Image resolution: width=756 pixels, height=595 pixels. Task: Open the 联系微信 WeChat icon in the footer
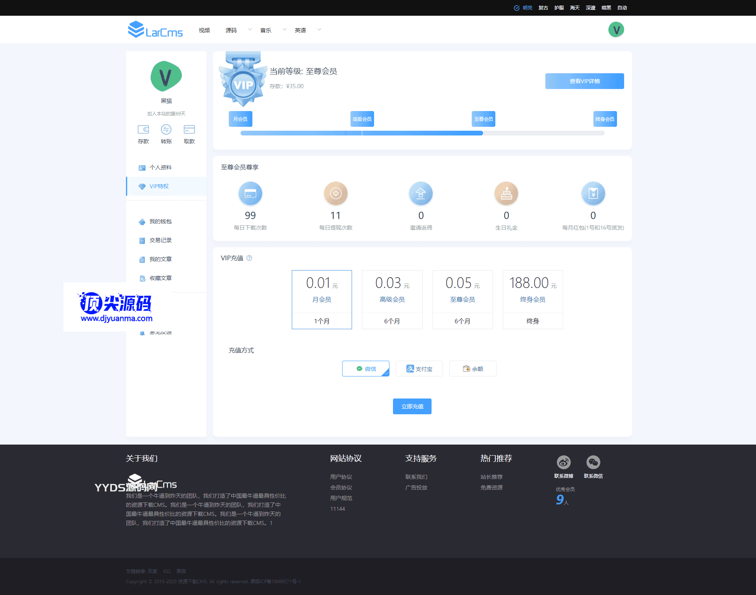[593, 462]
